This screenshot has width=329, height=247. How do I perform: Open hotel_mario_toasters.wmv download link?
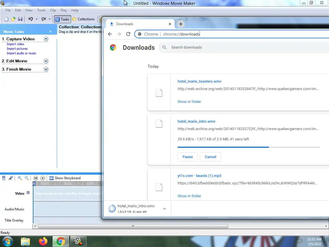pos(199,81)
